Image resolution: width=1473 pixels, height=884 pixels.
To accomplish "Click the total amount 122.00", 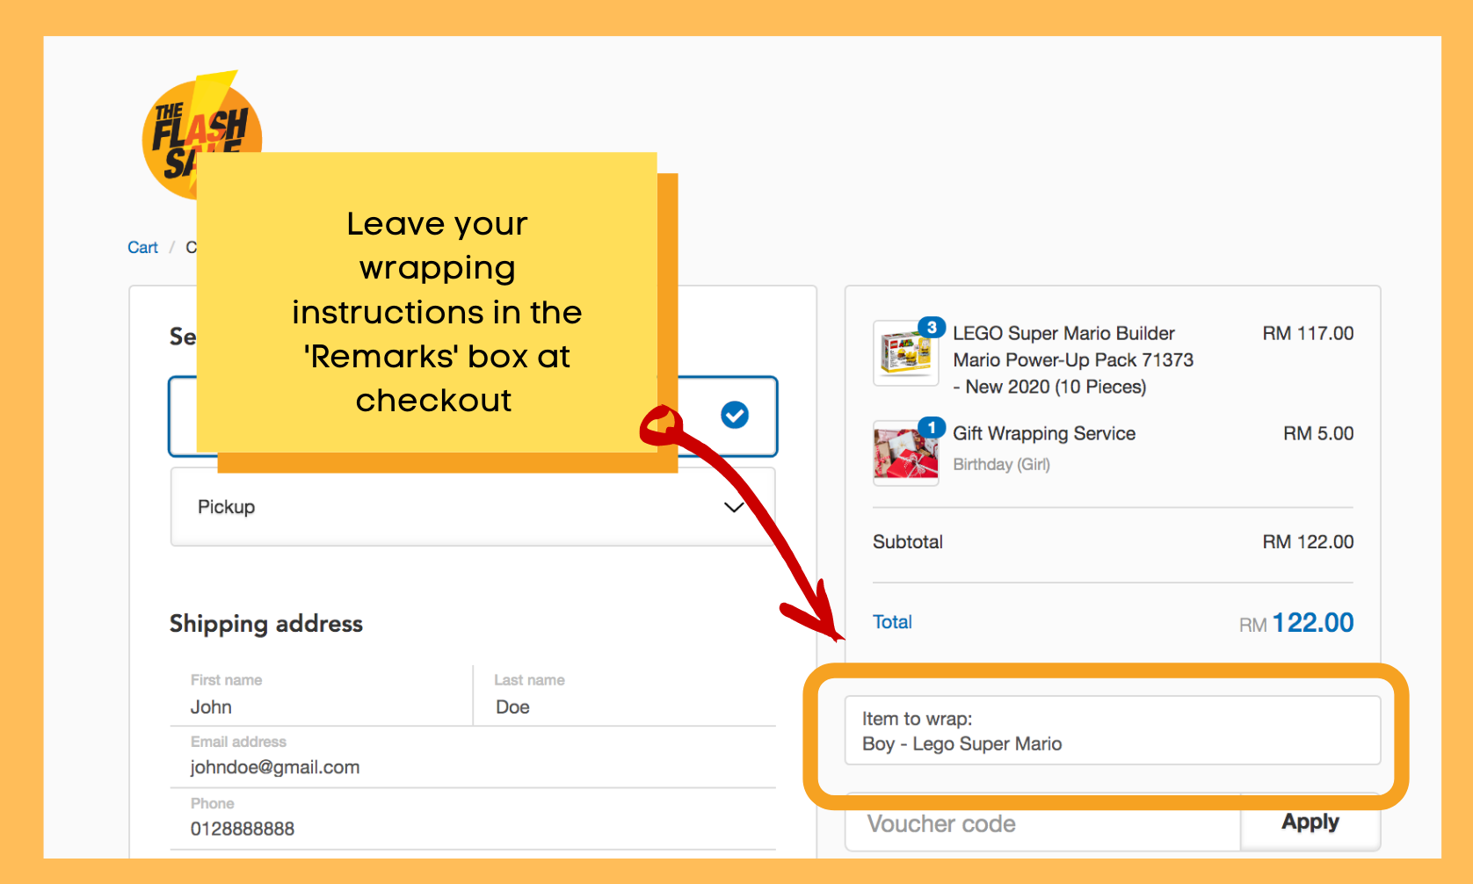I will [x=1312, y=622].
